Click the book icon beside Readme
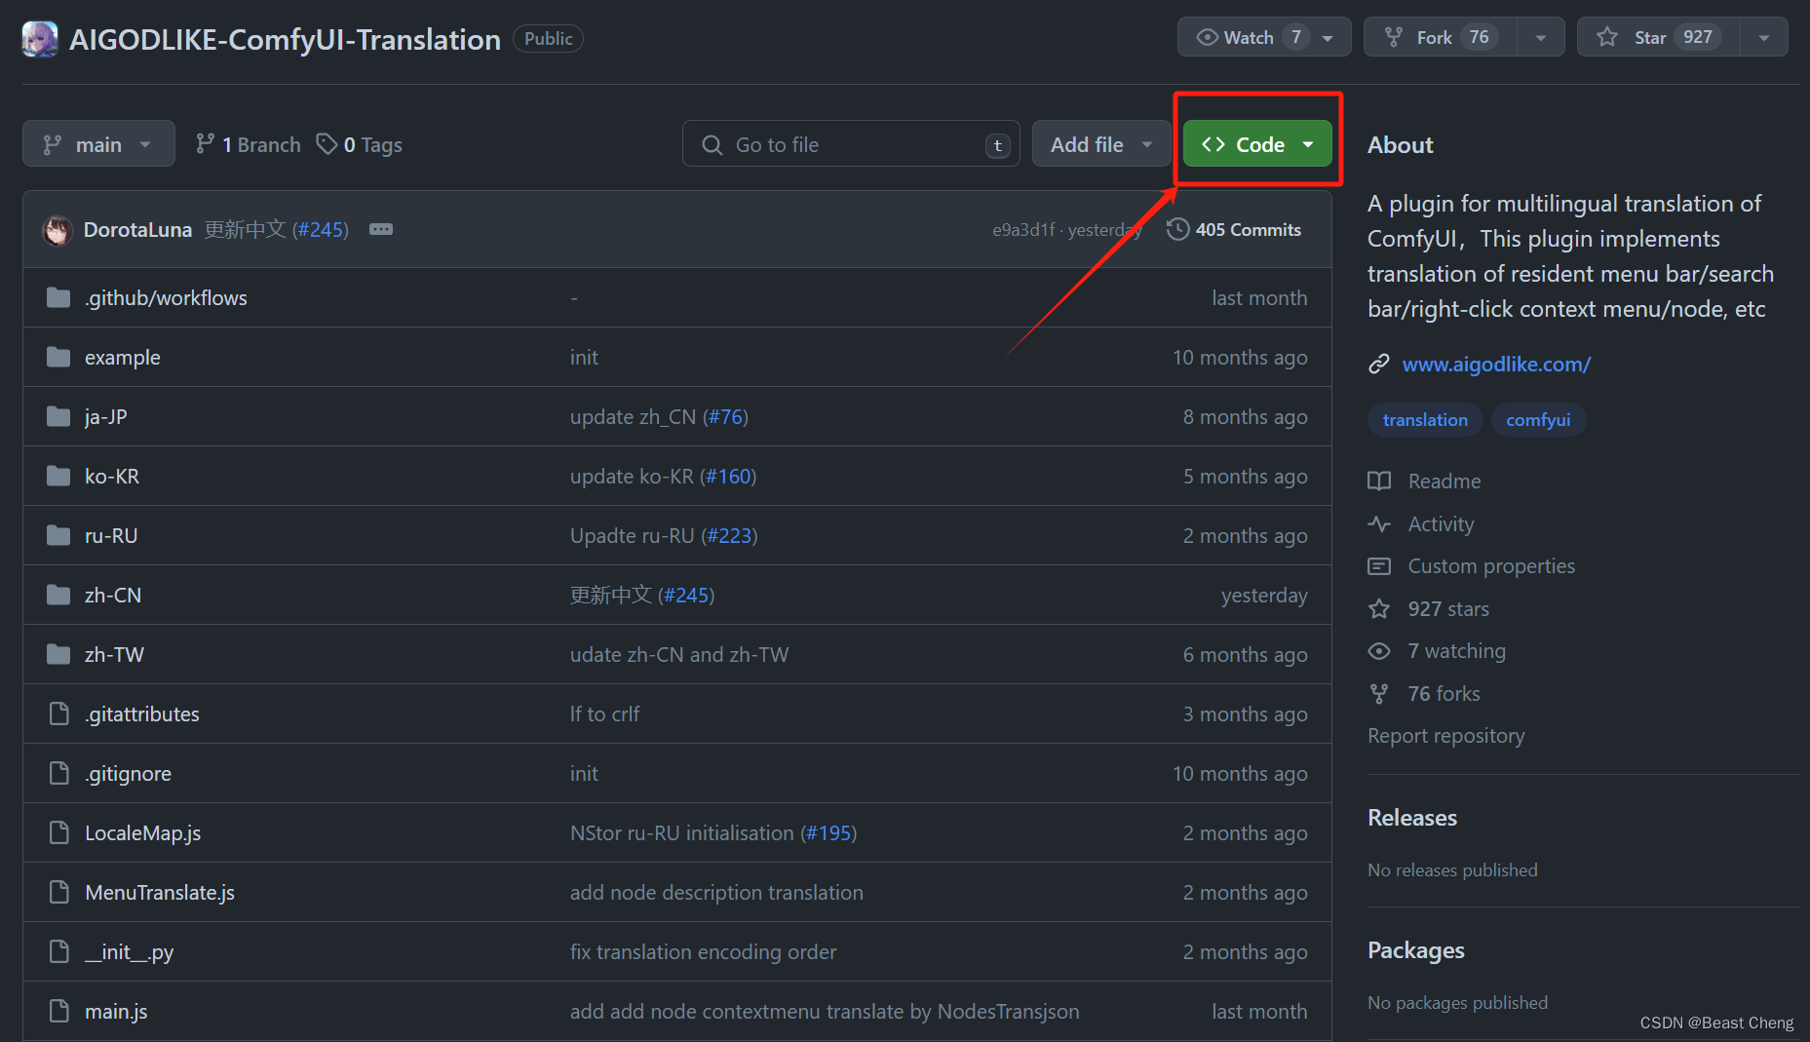Screen dimensions: 1810x1042 [x=1379, y=482]
